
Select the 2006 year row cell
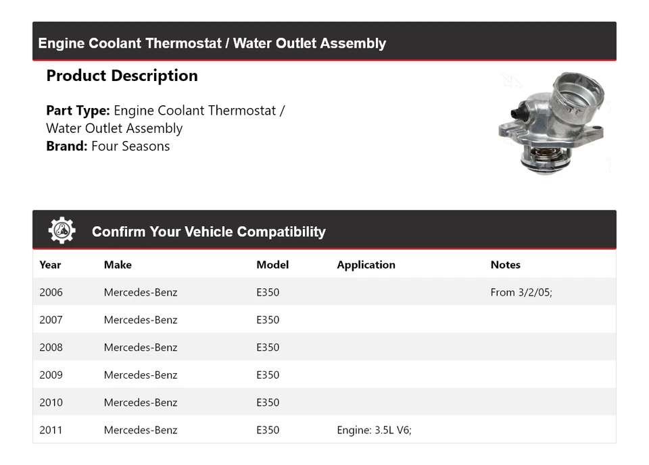coord(51,292)
